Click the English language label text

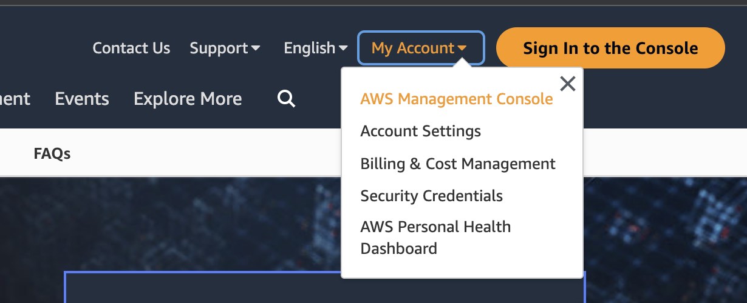(x=309, y=48)
